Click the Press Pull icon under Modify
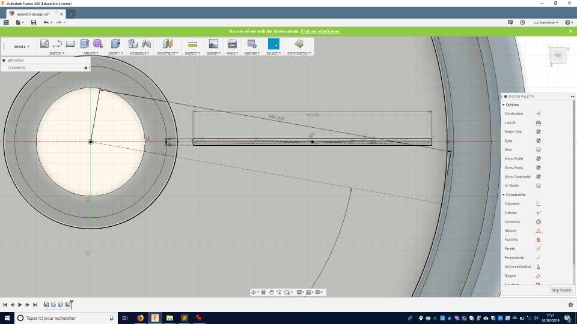The image size is (577, 324). [x=115, y=44]
